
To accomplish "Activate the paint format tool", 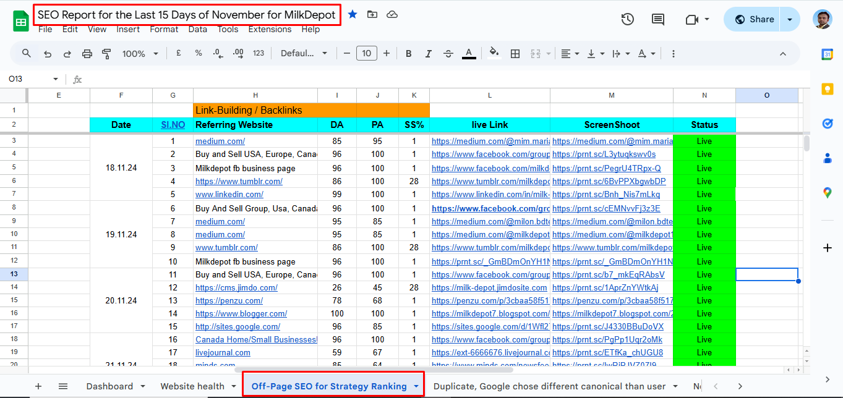I will coord(106,54).
